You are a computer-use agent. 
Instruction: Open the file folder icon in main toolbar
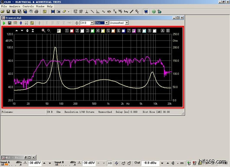pos(3,11)
